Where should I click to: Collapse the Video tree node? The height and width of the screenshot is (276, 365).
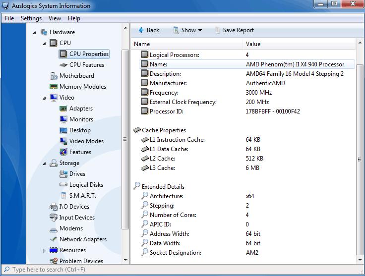pyautogui.click(x=44, y=98)
